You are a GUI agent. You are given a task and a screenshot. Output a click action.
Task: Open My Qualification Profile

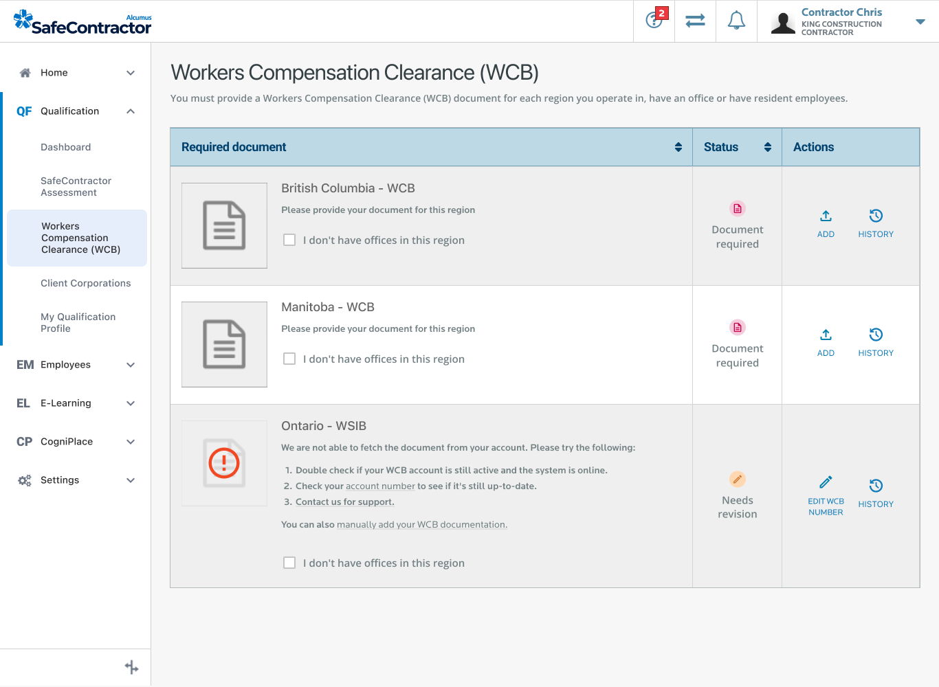(x=78, y=323)
